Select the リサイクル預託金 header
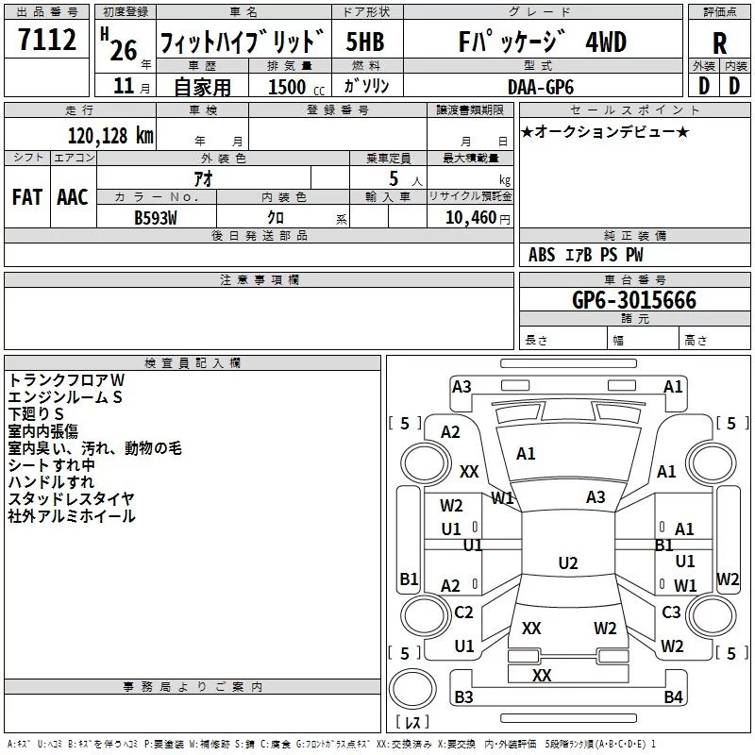The height and width of the screenshot is (755, 755). coord(470,196)
